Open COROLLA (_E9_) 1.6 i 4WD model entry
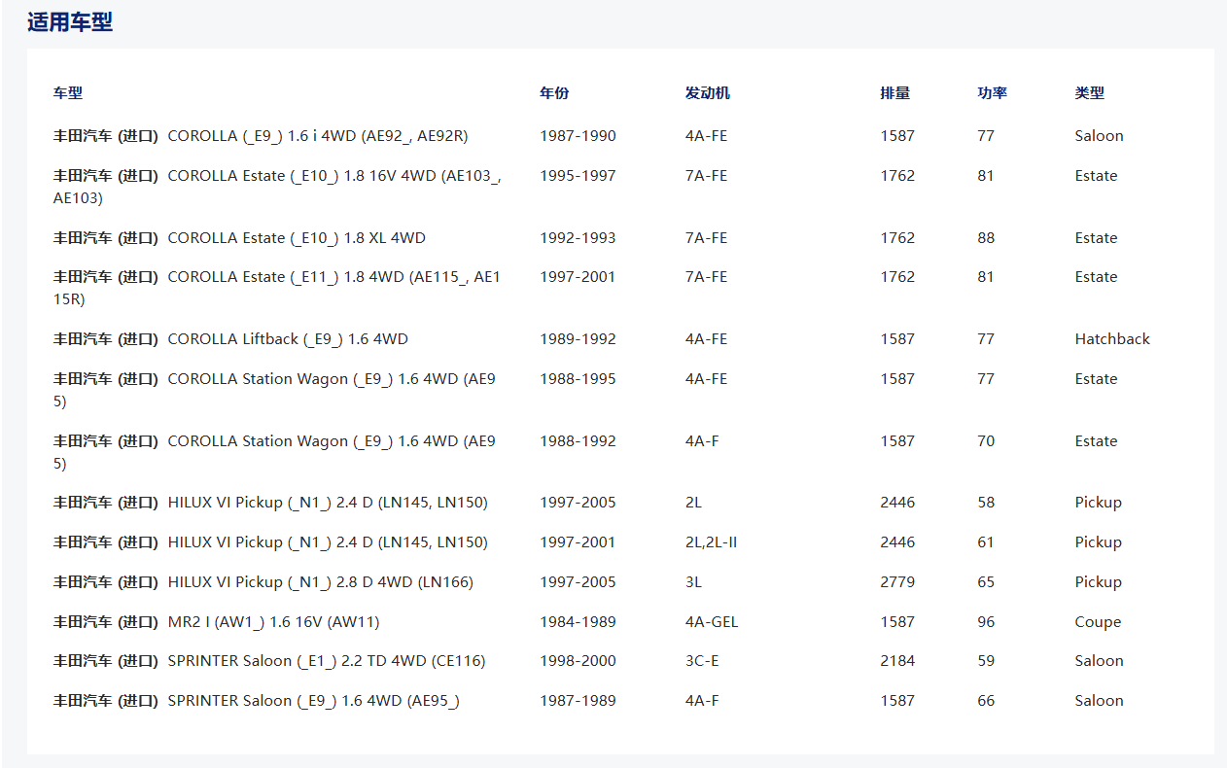1227x768 pixels. click(317, 136)
